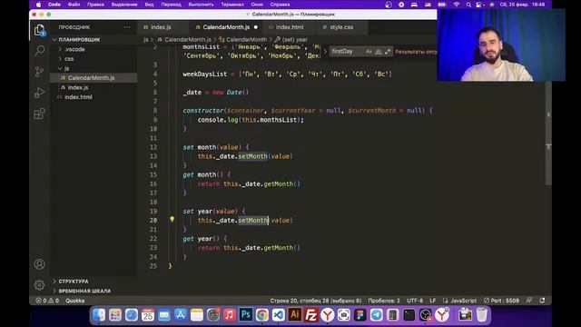Open the Manage gear icon
The width and height of the screenshot is (581, 327).
[39, 284]
